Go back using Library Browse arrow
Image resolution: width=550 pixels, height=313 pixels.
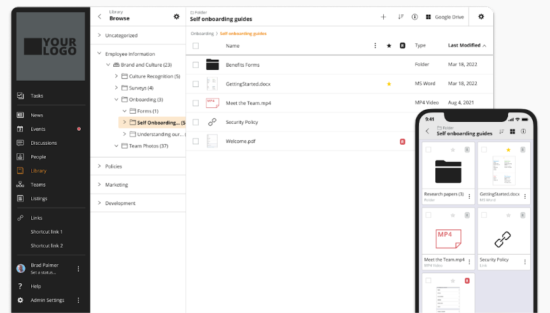(x=99, y=17)
